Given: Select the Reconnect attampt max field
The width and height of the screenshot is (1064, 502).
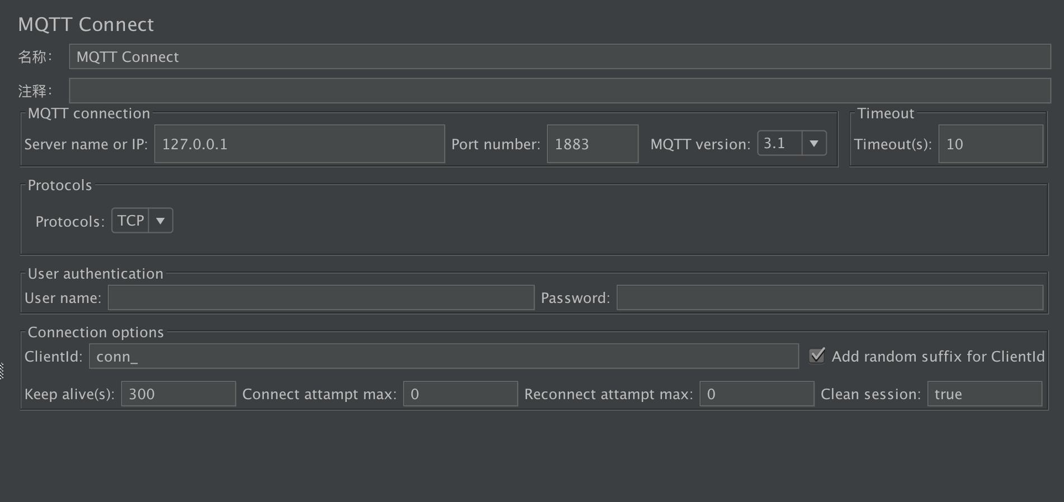Looking at the screenshot, I should click(x=756, y=394).
